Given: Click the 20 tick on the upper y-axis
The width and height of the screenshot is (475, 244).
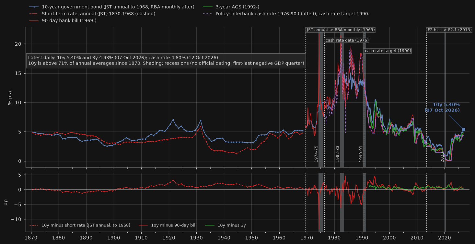Looking at the screenshot, I should [x=19, y=44].
